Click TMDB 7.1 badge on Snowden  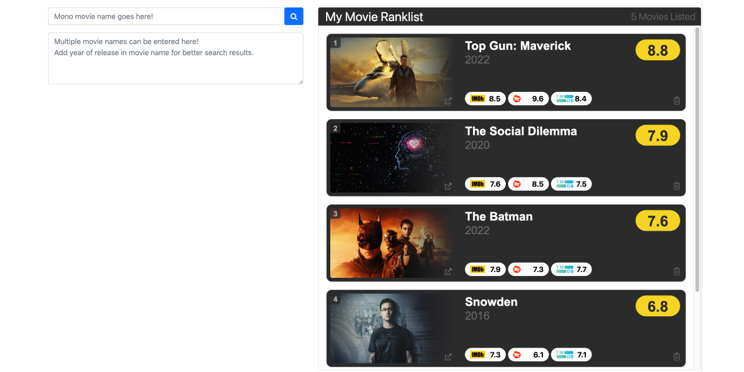click(x=571, y=355)
